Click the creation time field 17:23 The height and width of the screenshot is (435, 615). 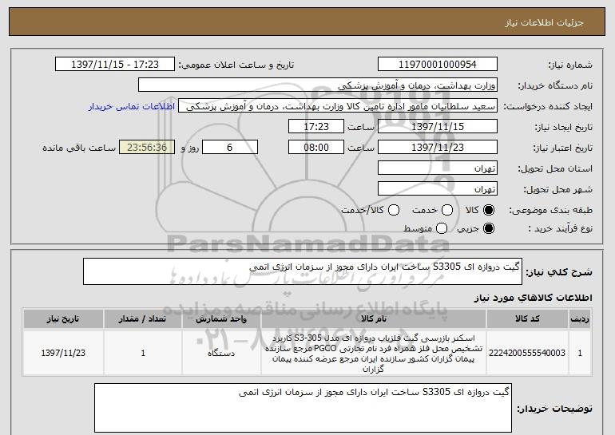(x=316, y=127)
